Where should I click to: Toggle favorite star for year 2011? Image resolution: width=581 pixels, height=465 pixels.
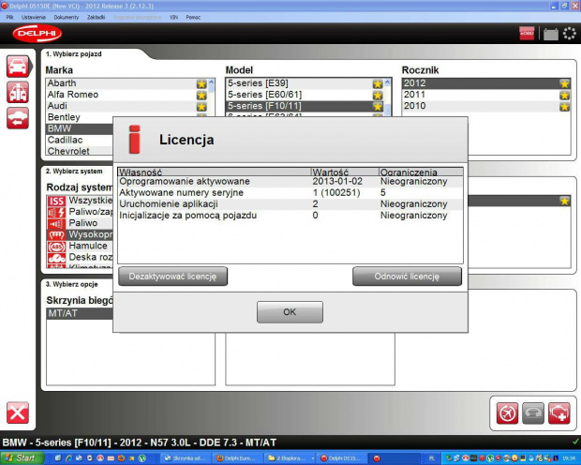(x=565, y=96)
